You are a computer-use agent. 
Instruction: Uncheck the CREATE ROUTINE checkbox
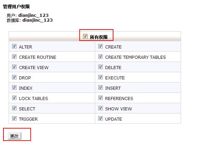pos(14,57)
